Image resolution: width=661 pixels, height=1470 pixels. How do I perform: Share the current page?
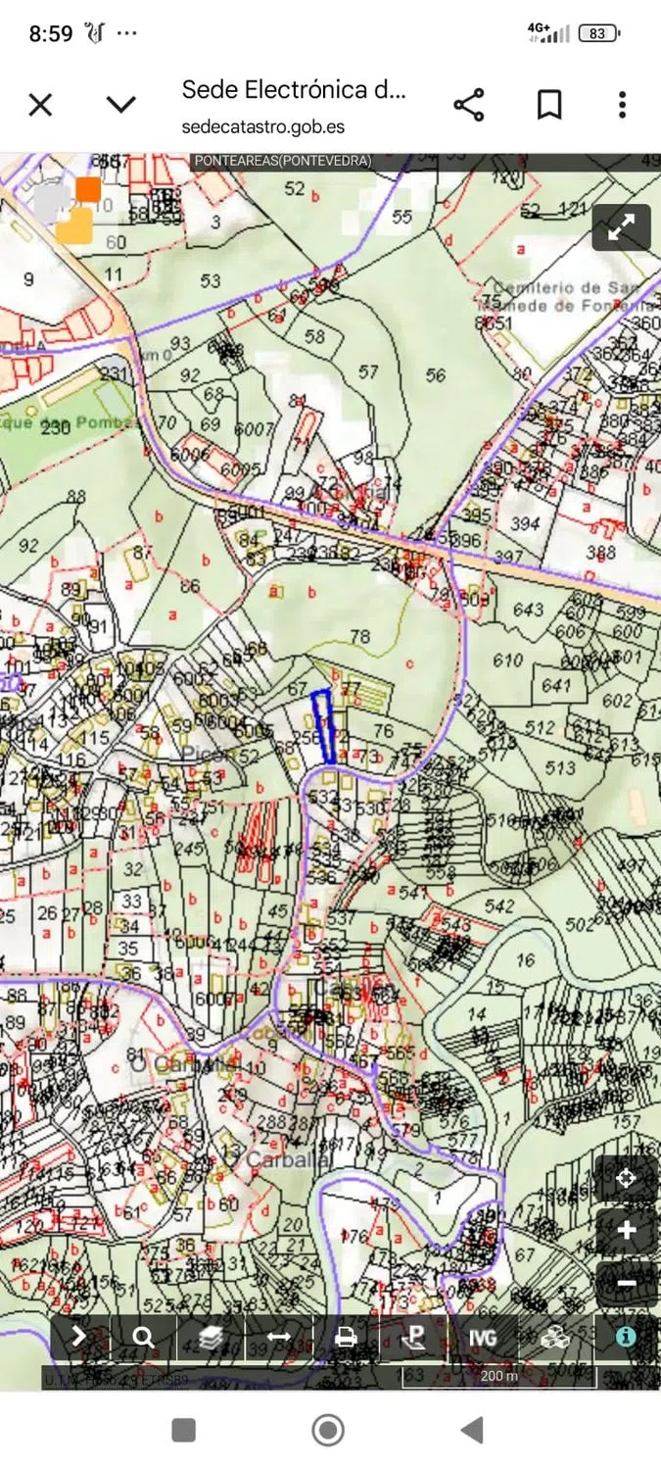click(469, 105)
